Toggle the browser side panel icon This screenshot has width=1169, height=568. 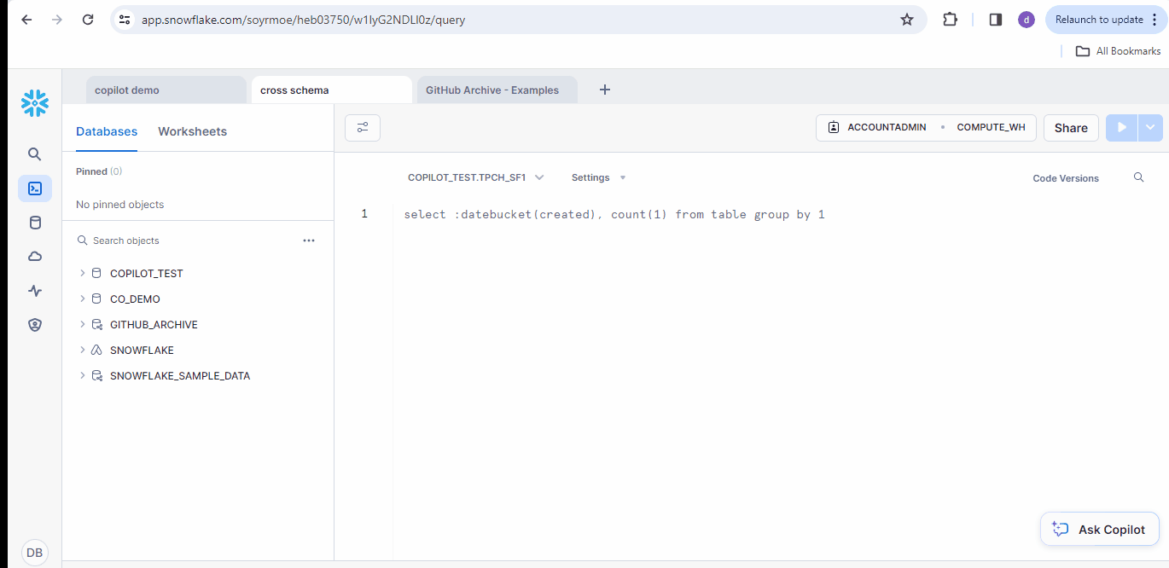tap(995, 20)
